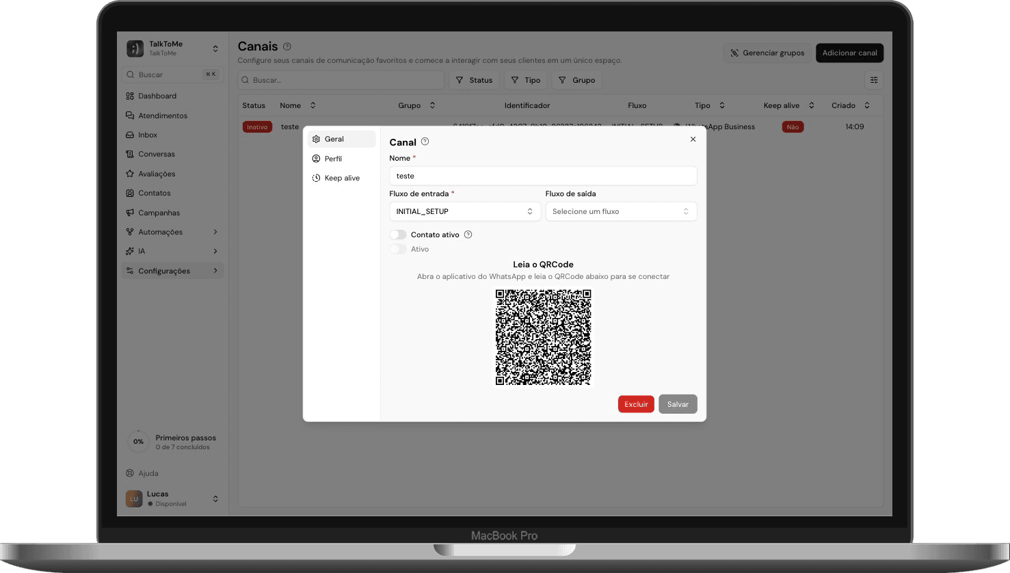Open the Ajuda help link
Screen dimensions: 1010x573
pos(148,473)
